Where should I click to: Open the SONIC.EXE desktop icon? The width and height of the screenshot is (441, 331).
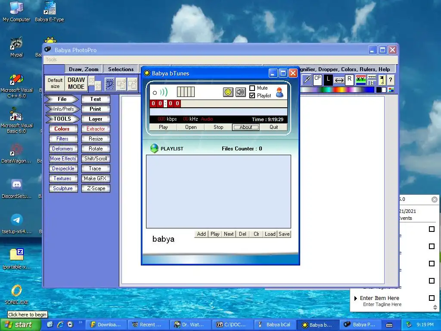(x=16, y=294)
